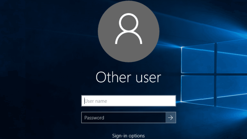Submit sign-in with the arrow button
The height and width of the screenshot is (139, 247).
point(171,117)
